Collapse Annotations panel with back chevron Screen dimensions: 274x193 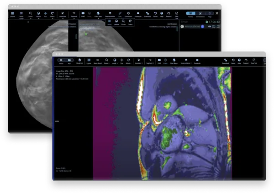pos(182,26)
